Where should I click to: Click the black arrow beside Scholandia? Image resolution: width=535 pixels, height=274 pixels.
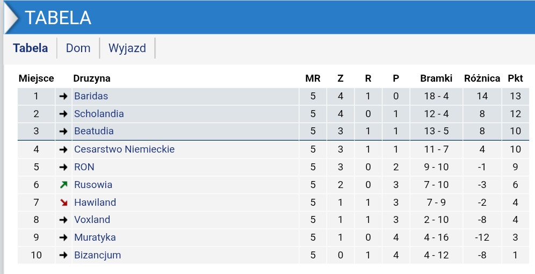tap(63, 114)
